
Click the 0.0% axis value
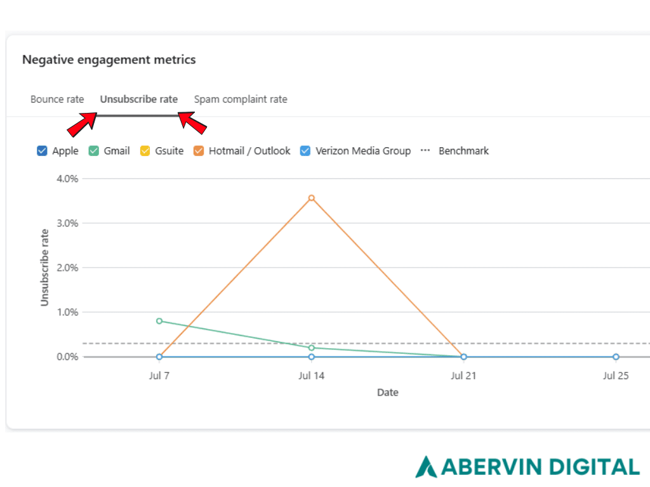click(x=67, y=356)
